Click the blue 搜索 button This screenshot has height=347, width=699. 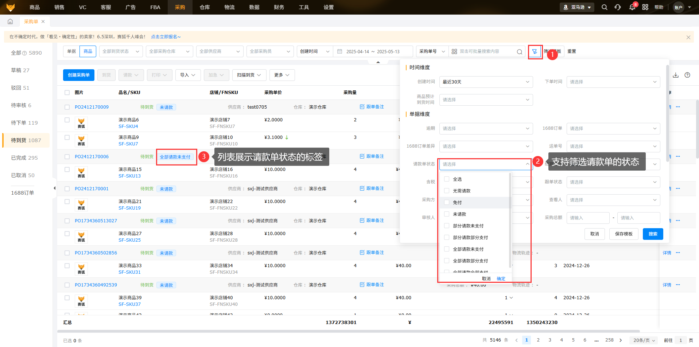(x=653, y=234)
